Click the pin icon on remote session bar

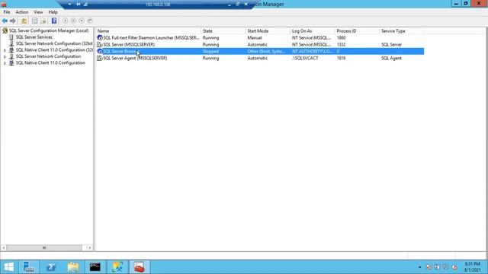pos(78,5)
